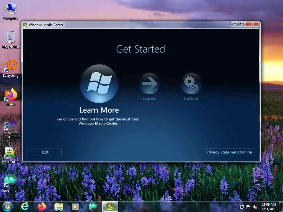Click the muted volume speaker tray icon
The image size is (283, 212).
click(255, 207)
